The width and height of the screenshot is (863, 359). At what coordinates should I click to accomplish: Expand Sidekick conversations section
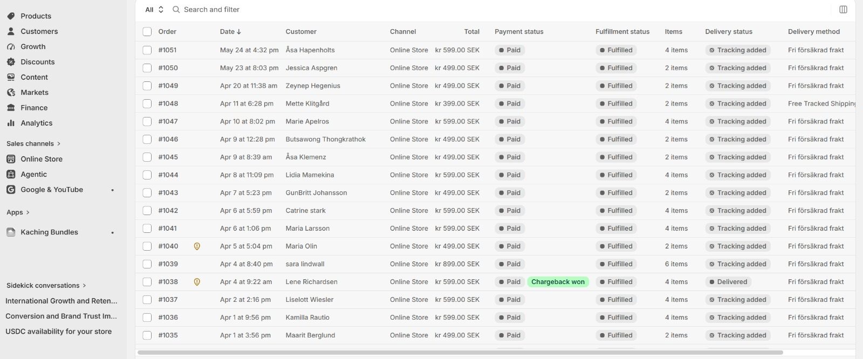coord(46,286)
